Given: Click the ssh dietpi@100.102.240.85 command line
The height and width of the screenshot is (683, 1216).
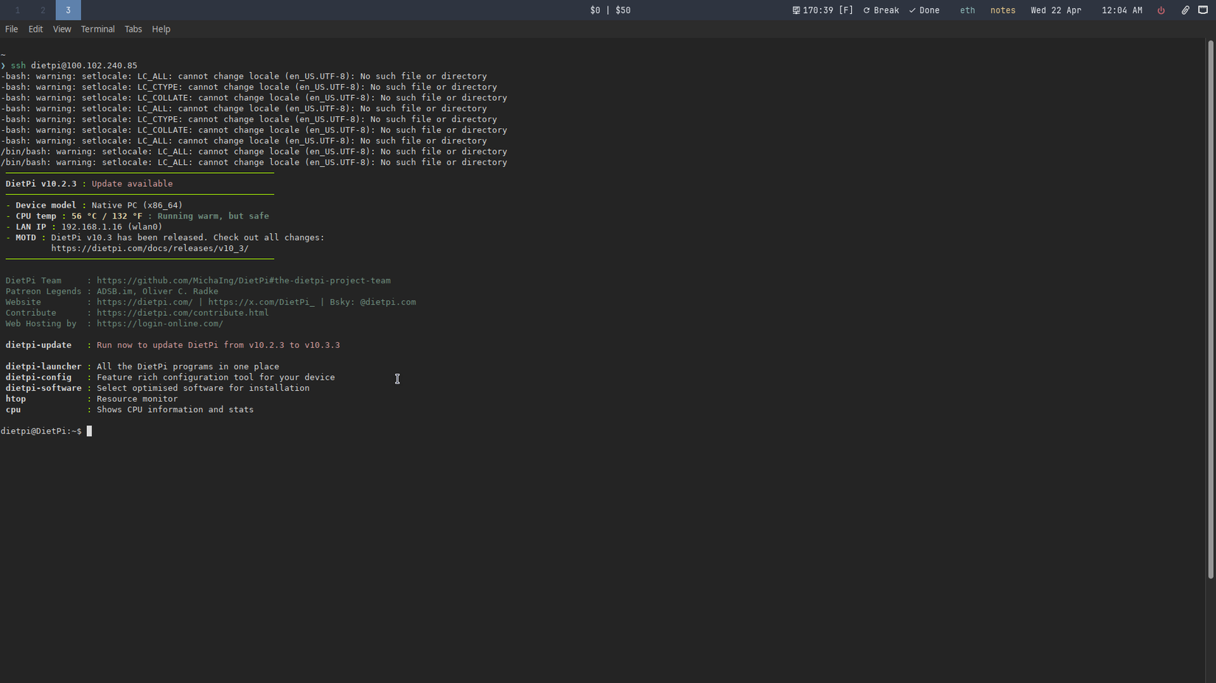Looking at the screenshot, I should tap(74, 66).
